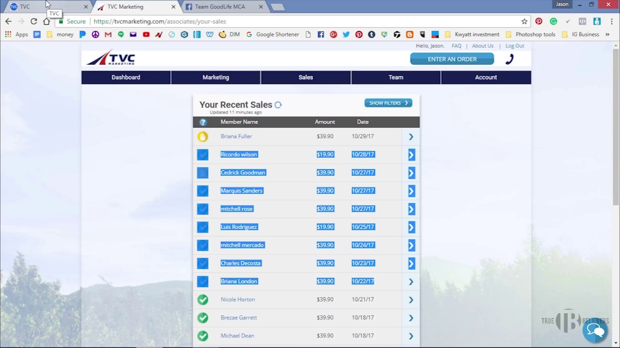
Task: Bookmark this page with the star icon
Action: click(x=524, y=21)
